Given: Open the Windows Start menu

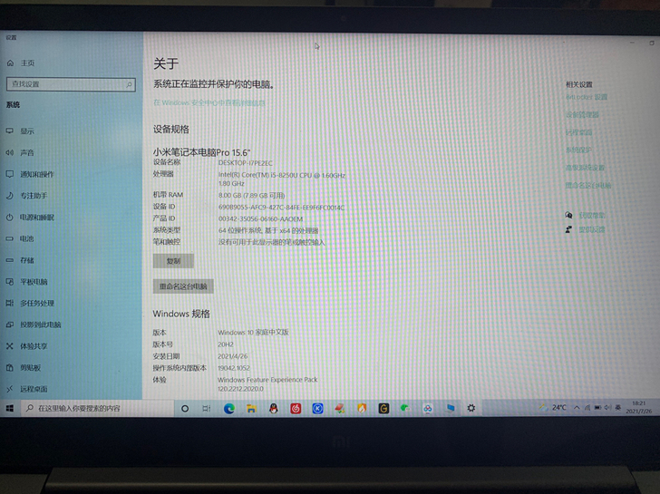Looking at the screenshot, I should [10, 408].
